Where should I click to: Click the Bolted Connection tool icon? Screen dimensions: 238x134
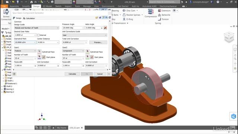pyautogui.click(x=6, y=12)
